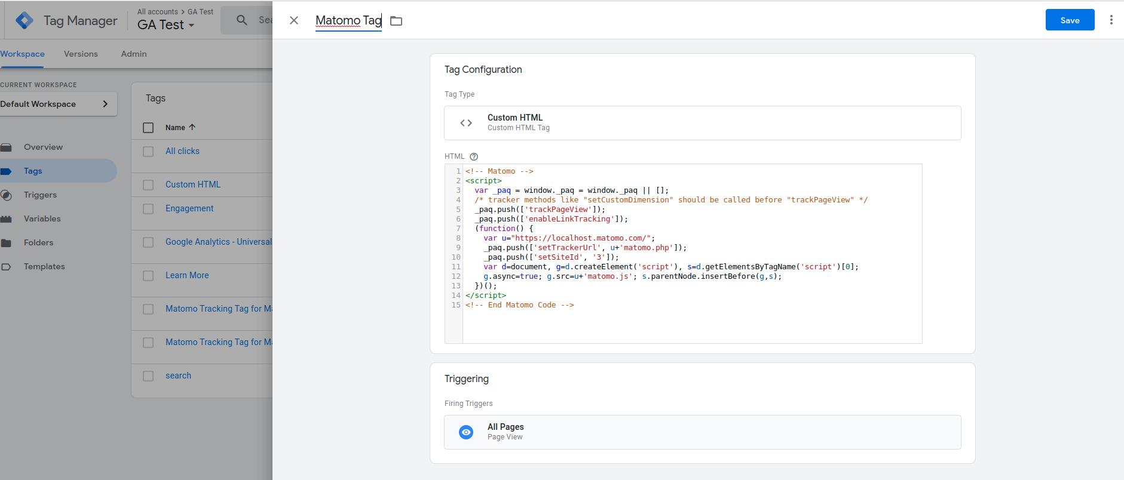
Task: Sort tags by Name column arrow
Action: [x=192, y=127]
